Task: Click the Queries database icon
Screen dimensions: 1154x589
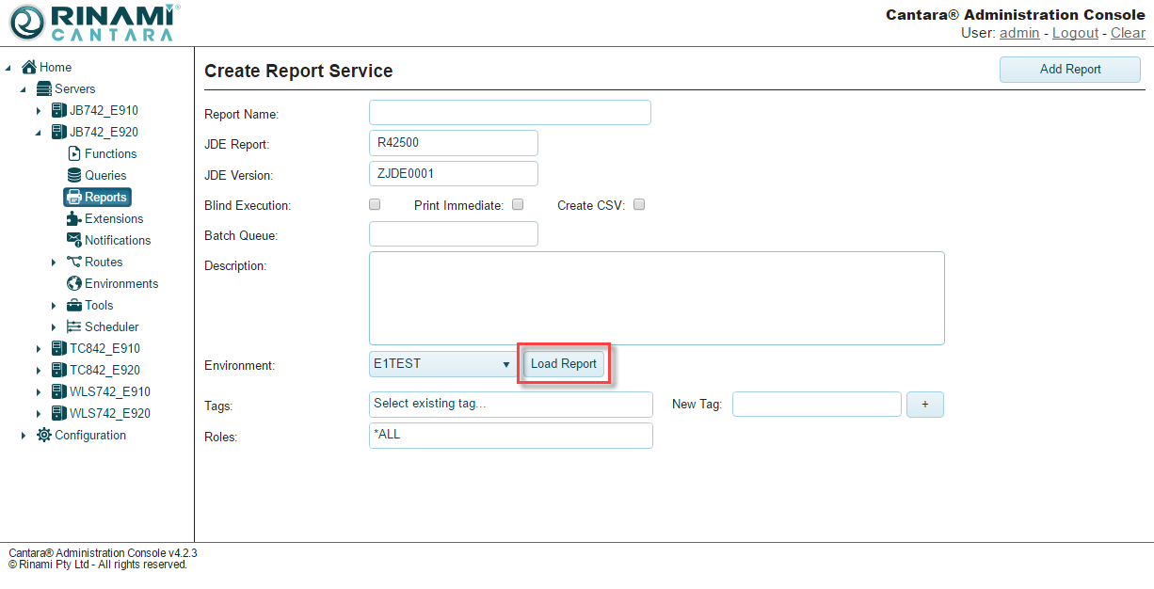Action: [74, 175]
